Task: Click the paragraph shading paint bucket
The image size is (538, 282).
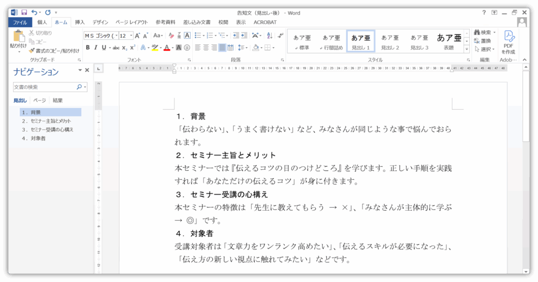Action: tap(256, 48)
